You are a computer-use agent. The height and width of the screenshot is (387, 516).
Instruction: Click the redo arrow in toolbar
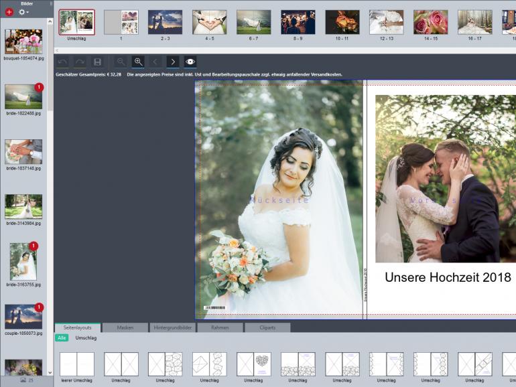pos(80,62)
